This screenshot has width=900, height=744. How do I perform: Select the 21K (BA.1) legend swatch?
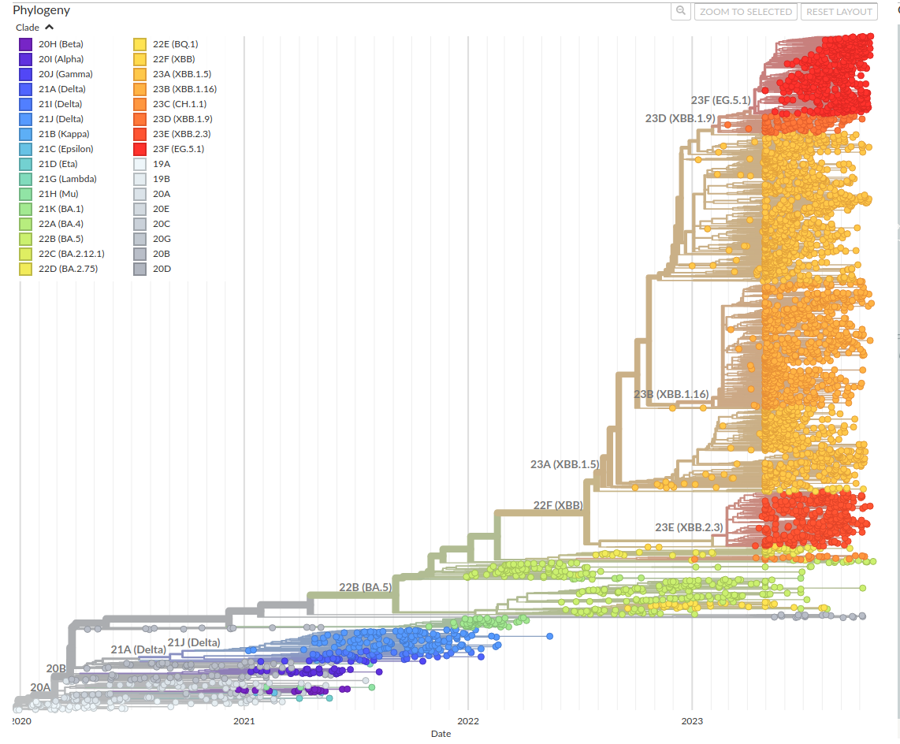25,209
